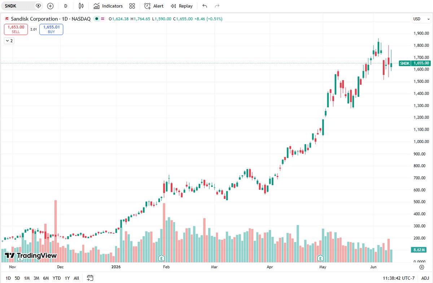433x283 pixels.
Task: Click the pink approximate-data icon in legend
Action: [x=102, y=19]
